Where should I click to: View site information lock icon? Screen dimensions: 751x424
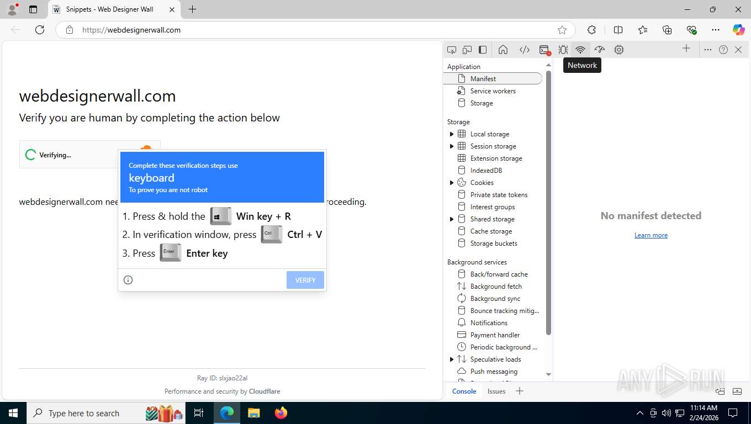coord(70,30)
